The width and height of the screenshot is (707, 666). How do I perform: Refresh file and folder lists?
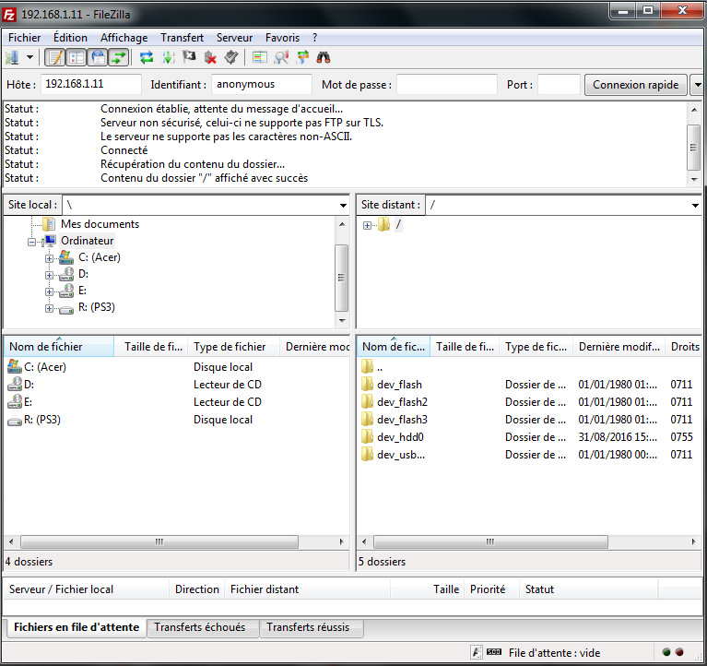146,57
